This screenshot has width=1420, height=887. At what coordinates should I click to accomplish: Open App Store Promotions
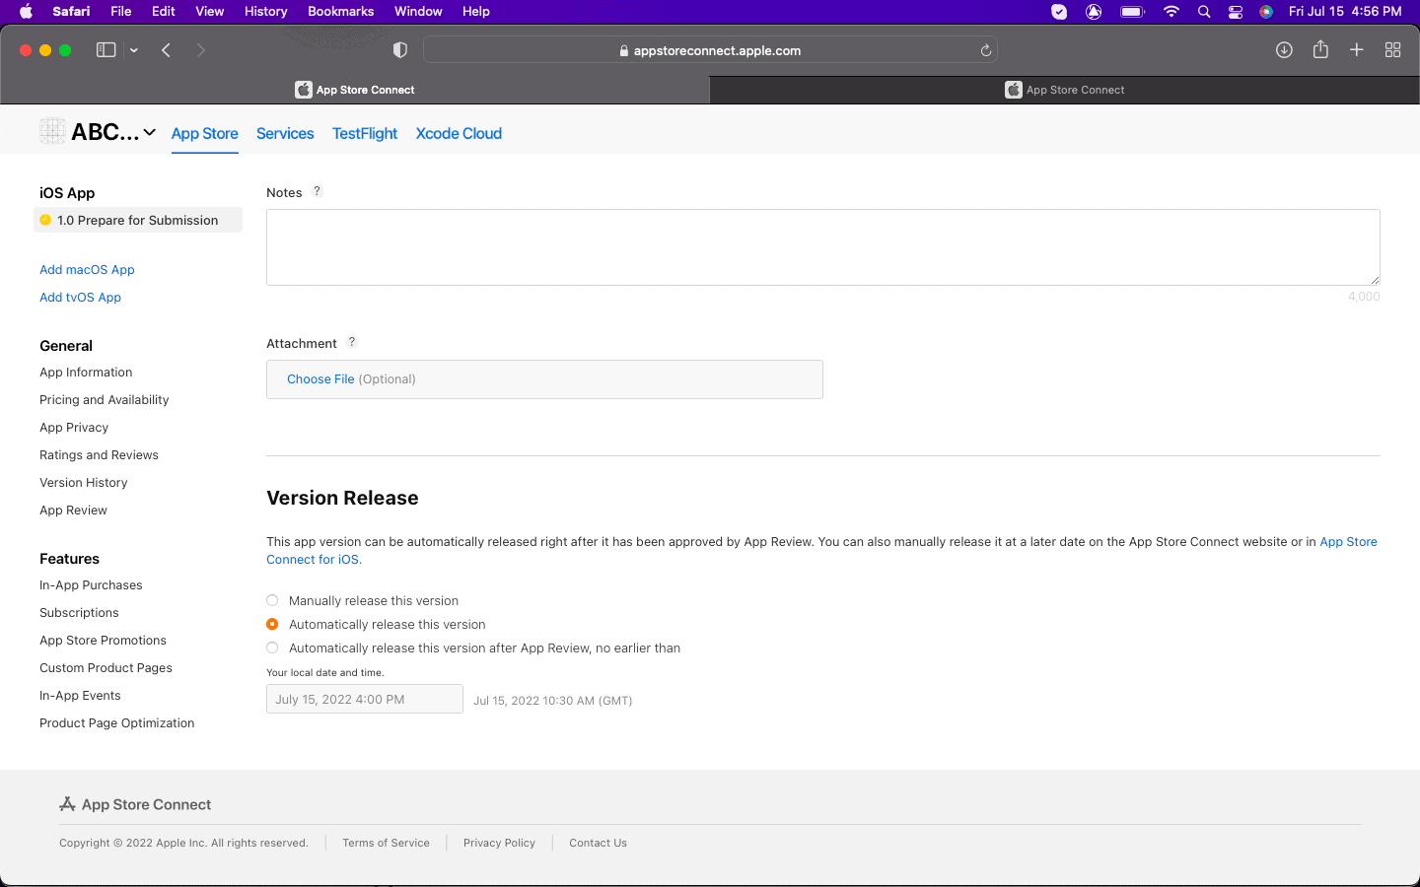103,640
